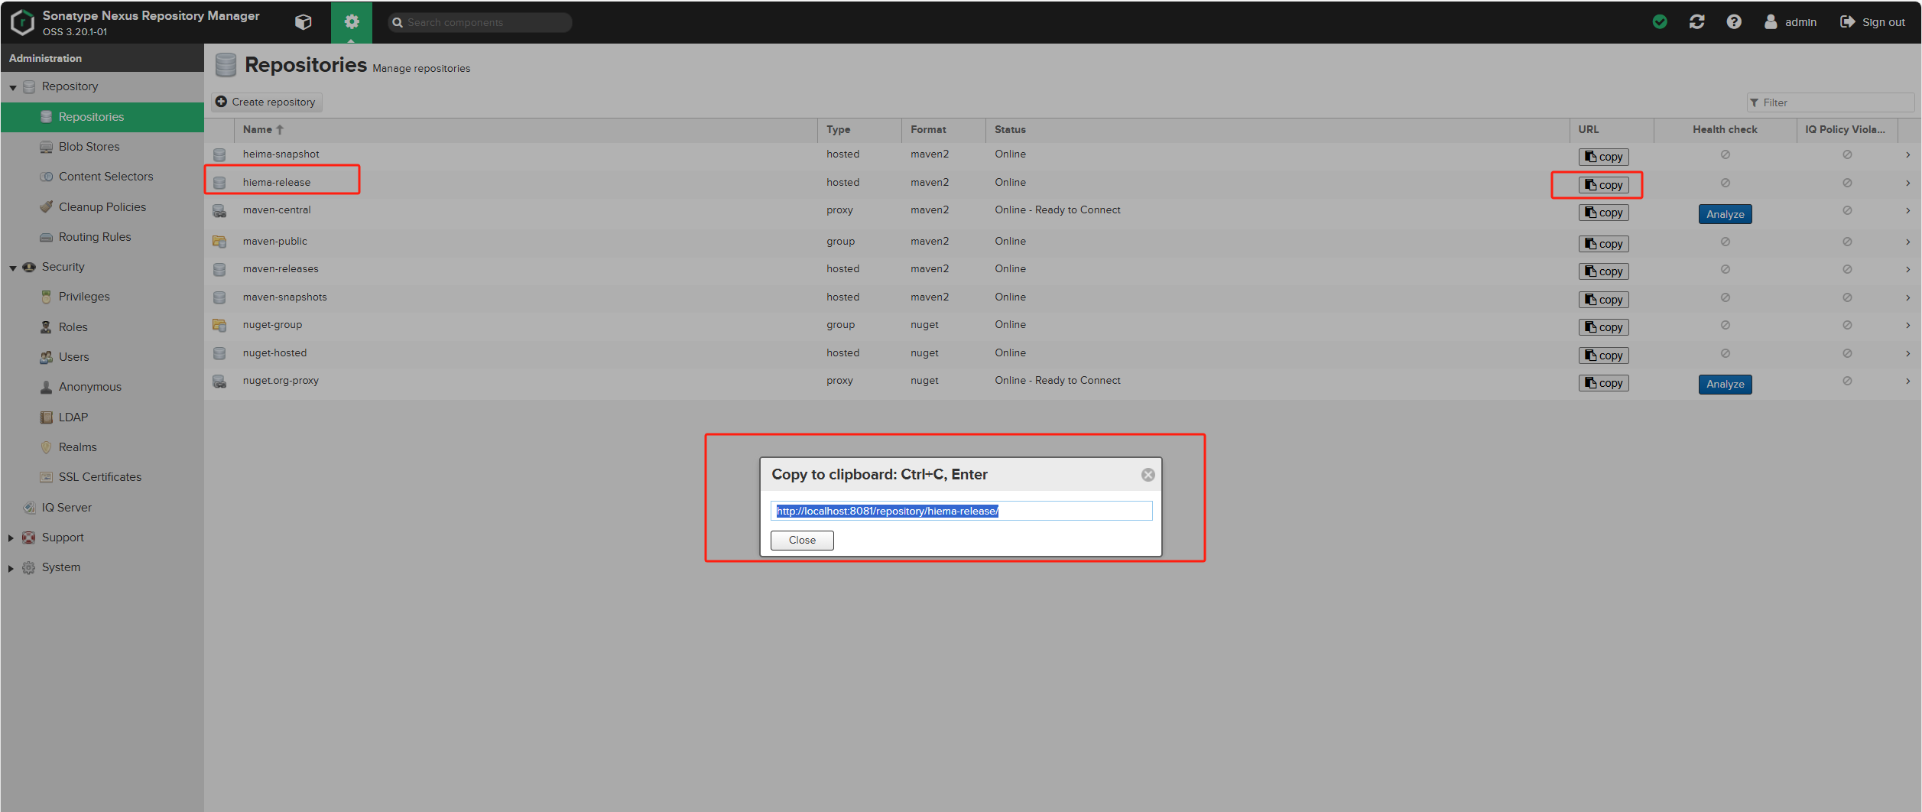Image resolution: width=1922 pixels, height=812 pixels.
Task: Click health check icon for heima-snapshot
Action: pos(1726,154)
